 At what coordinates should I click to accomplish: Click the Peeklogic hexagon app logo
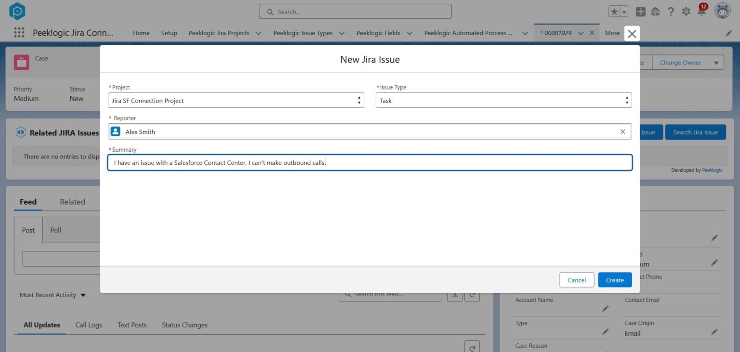[x=17, y=11]
